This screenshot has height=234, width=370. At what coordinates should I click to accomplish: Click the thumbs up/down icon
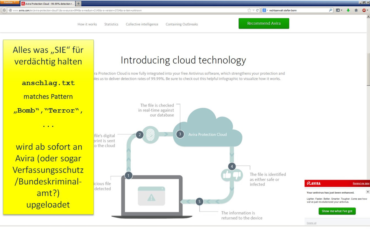coord(232,175)
